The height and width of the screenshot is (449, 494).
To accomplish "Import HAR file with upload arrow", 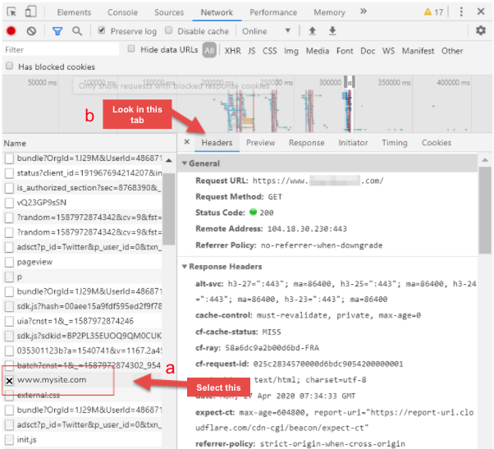I will point(312,31).
